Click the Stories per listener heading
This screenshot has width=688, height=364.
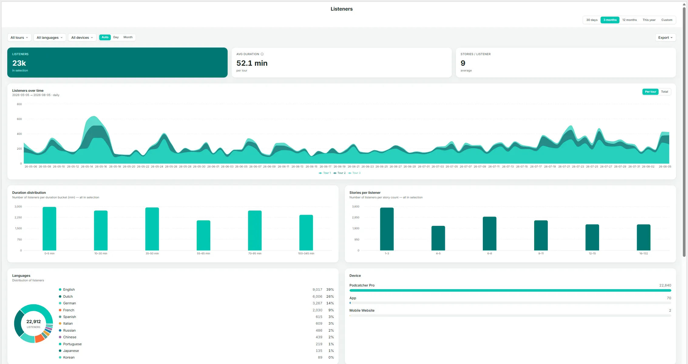(365, 193)
